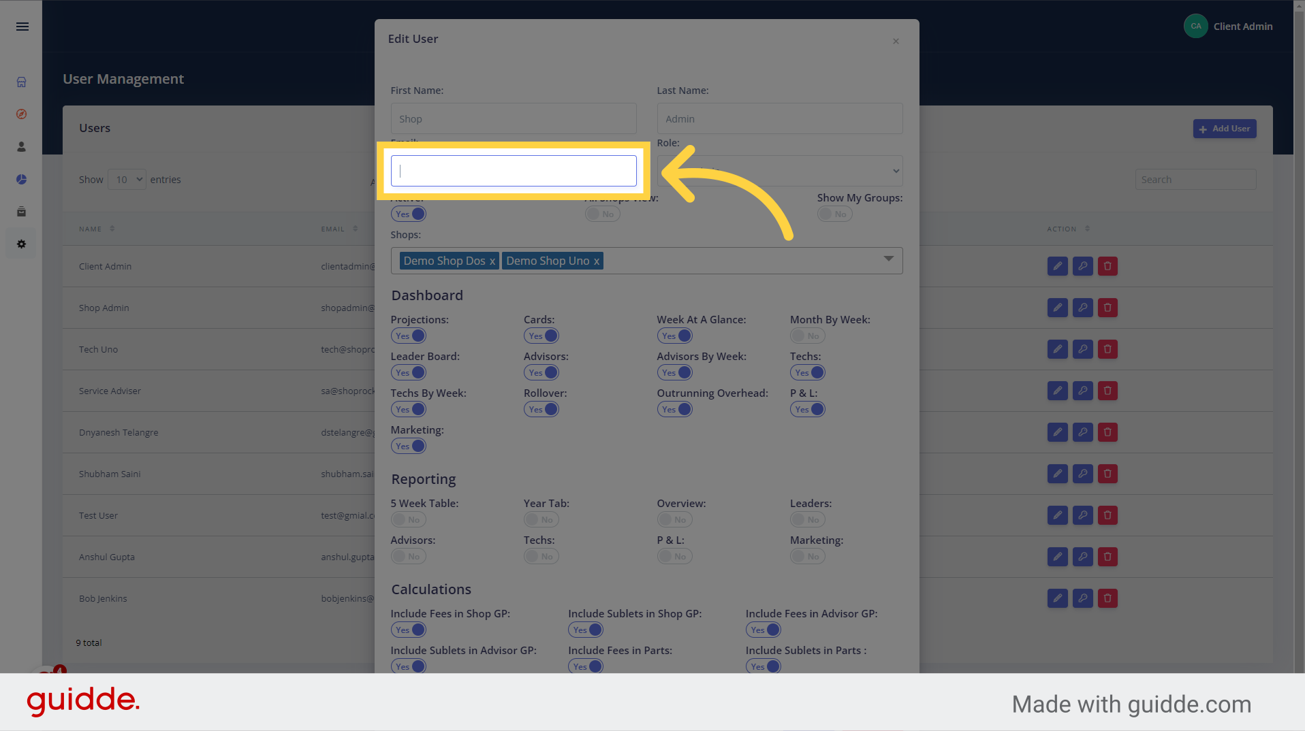Sort by the EMAIL column
This screenshot has height=731, width=1305.
(x=339, y=229)
